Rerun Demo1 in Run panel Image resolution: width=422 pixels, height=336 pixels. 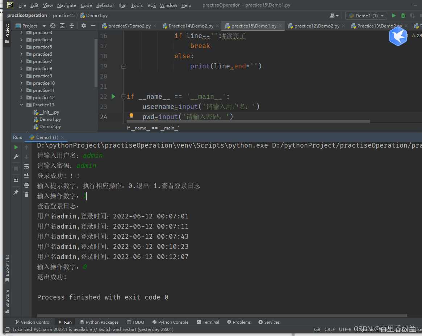[16, 147]
